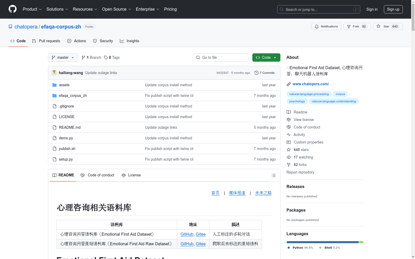Open the Pricing page

tap(170, 9)
